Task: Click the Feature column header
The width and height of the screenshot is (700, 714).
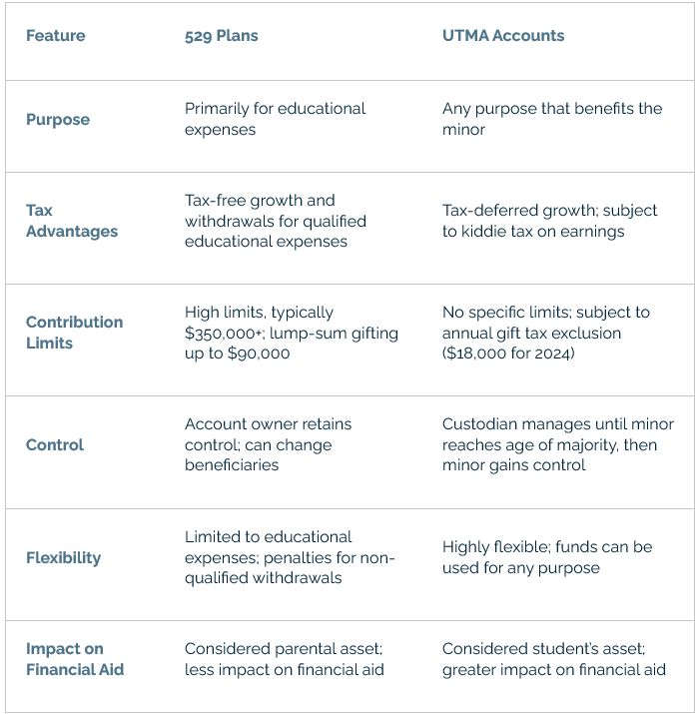Action: 56,36
